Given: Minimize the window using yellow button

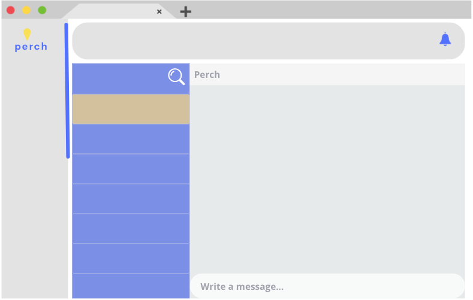Looking at the screenshot, I should coord(26,10).
